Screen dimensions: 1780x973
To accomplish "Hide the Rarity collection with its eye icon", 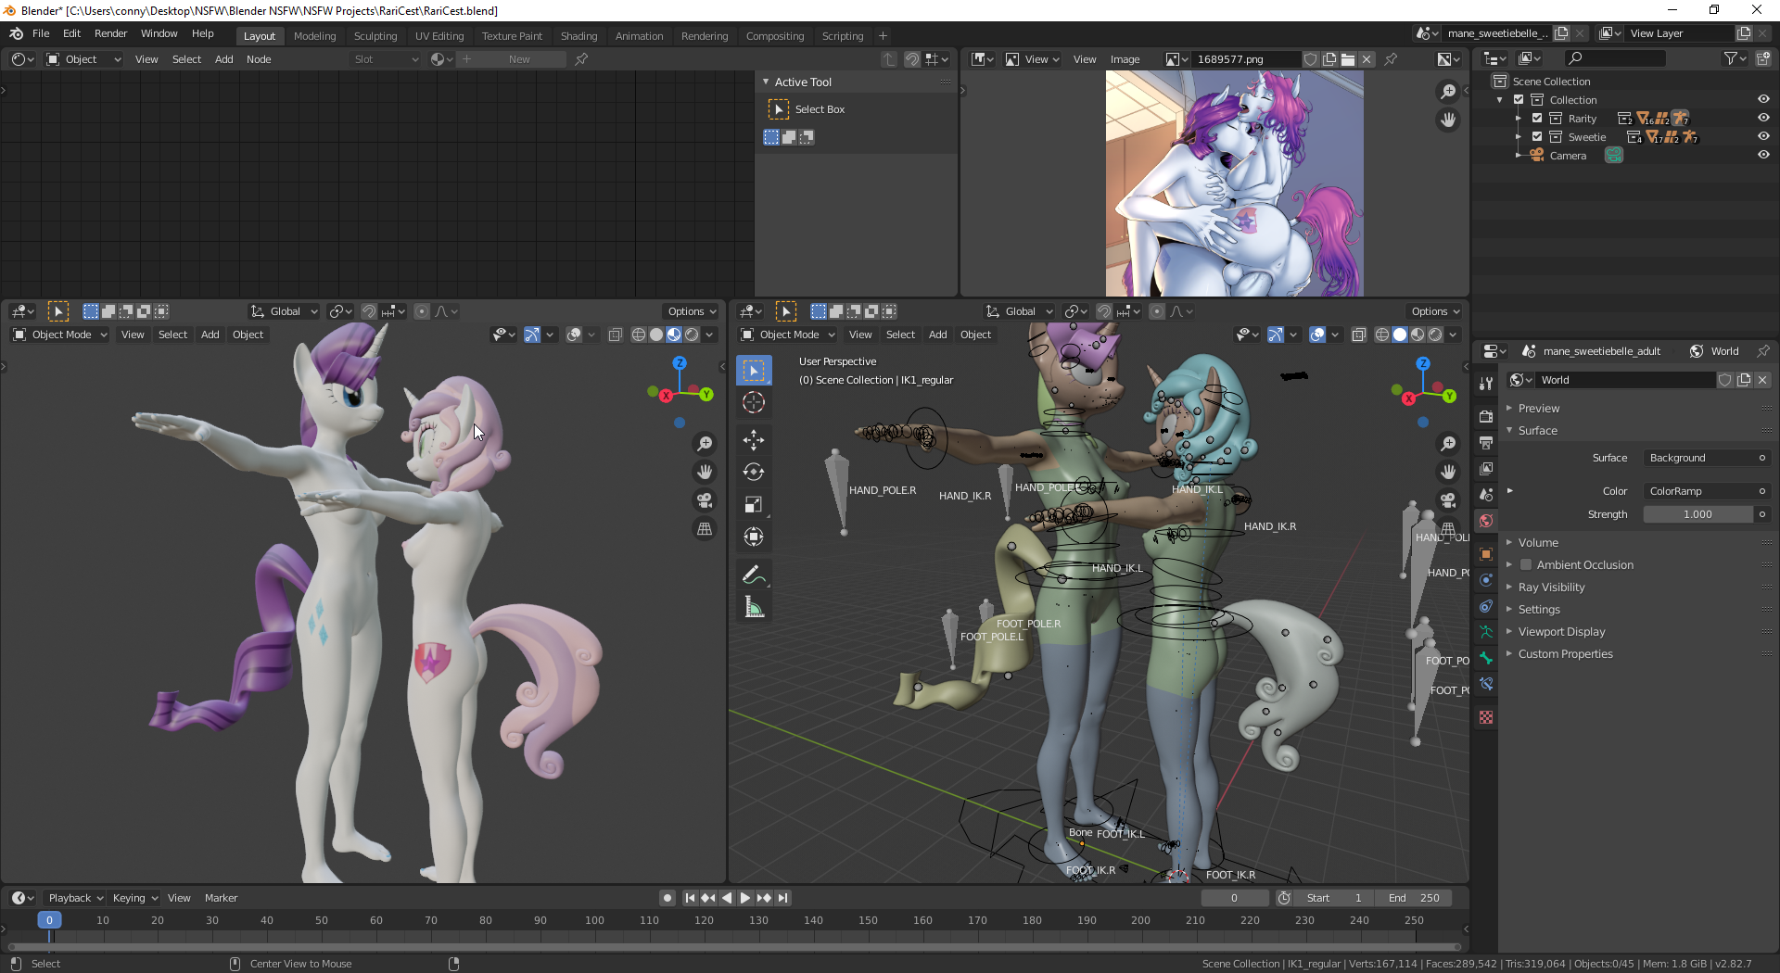I will click(1762, 118).
